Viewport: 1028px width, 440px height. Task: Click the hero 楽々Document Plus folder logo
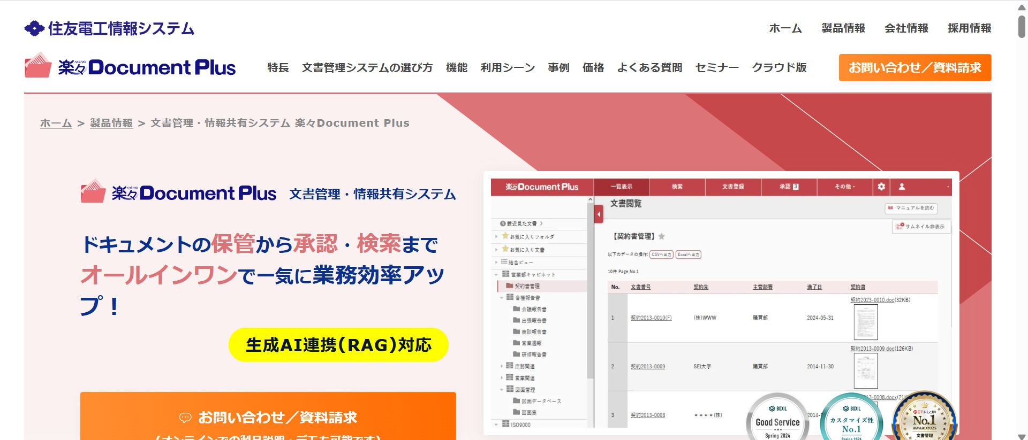178,191
